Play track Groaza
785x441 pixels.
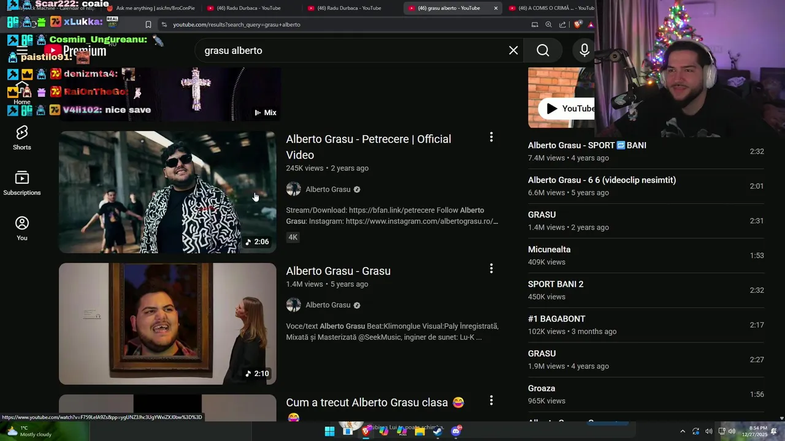(646, 394)
